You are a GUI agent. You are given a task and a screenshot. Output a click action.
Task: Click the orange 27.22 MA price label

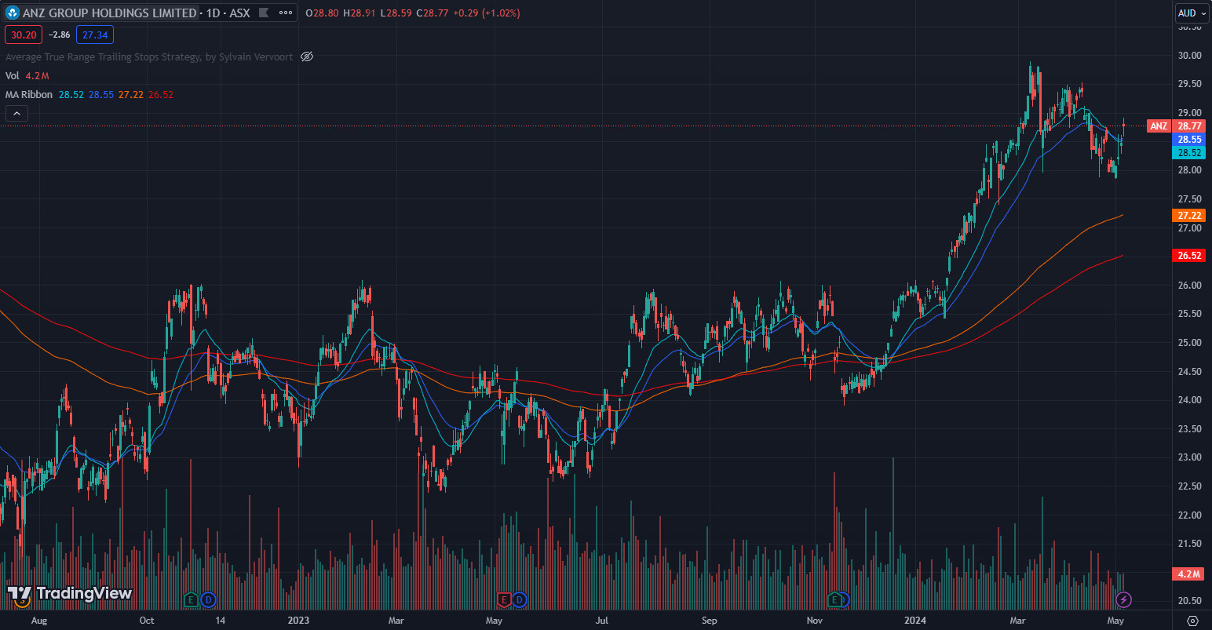[1189, 215]
